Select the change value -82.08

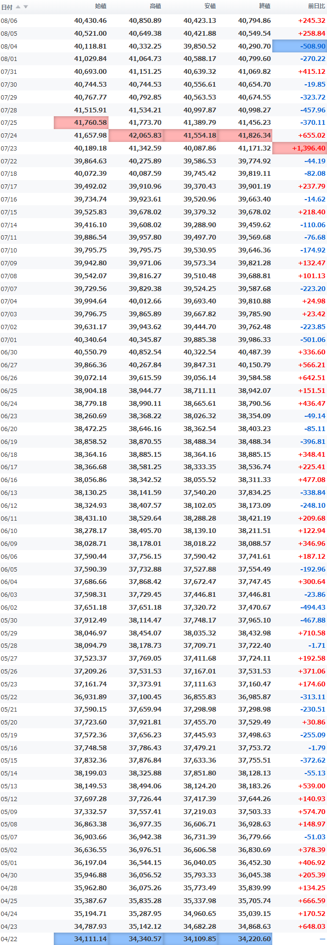(x=315, y=174)
